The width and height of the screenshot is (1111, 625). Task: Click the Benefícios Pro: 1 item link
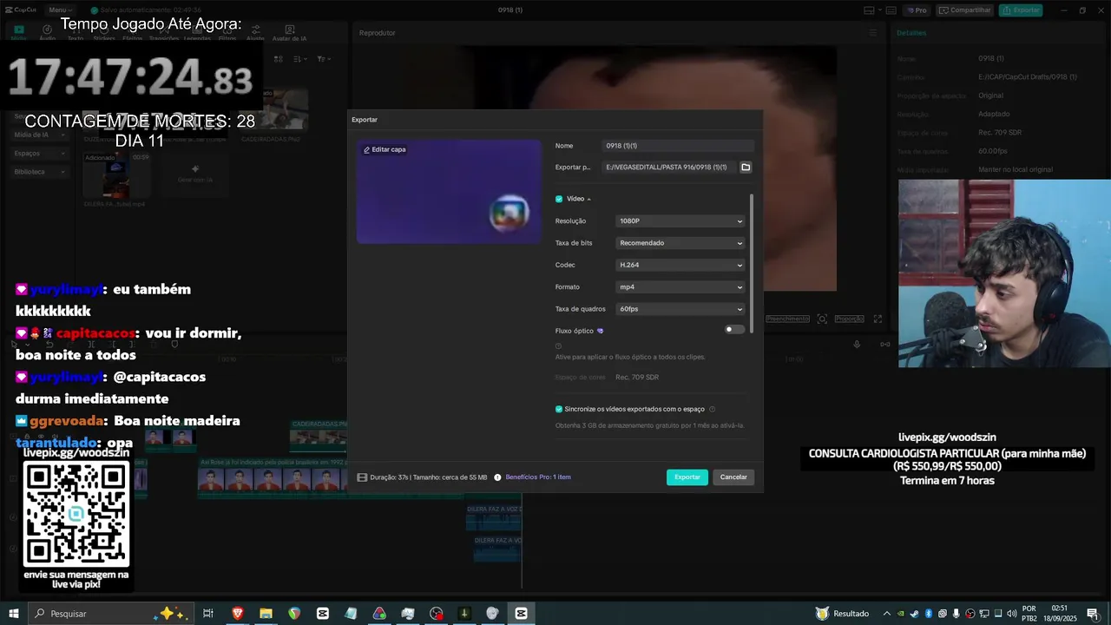tap(538, 477)
